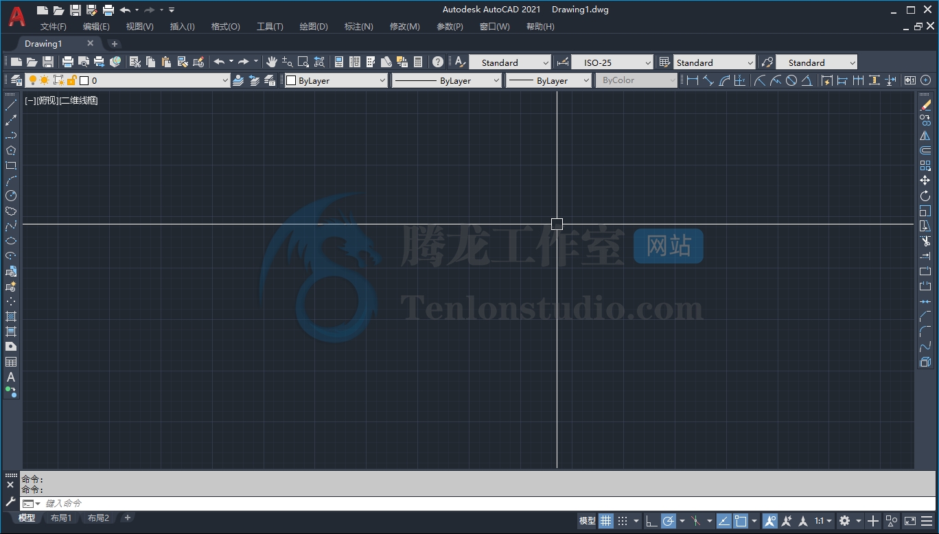The height and width of the screenshot is (534, 939).
Task: Open the layer 0 dropdown list
Action: point(225,80)
